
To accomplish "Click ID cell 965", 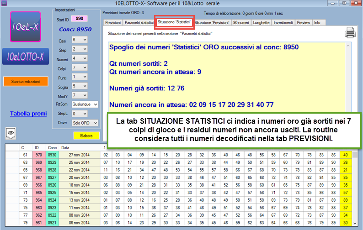I will [39, 193].
